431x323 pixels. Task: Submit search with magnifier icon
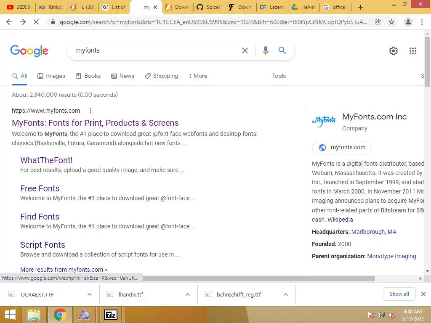point(282,50)
